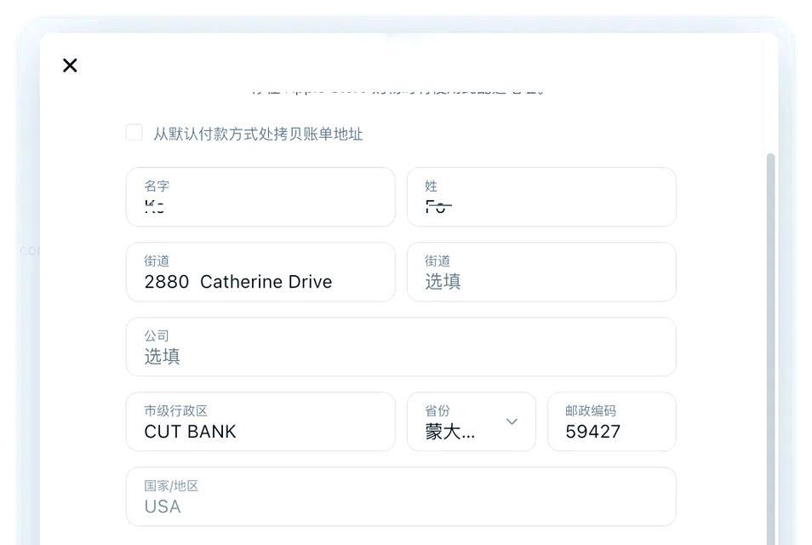
Task: Select the optional second 街道 field
Action: click(541, 272)
